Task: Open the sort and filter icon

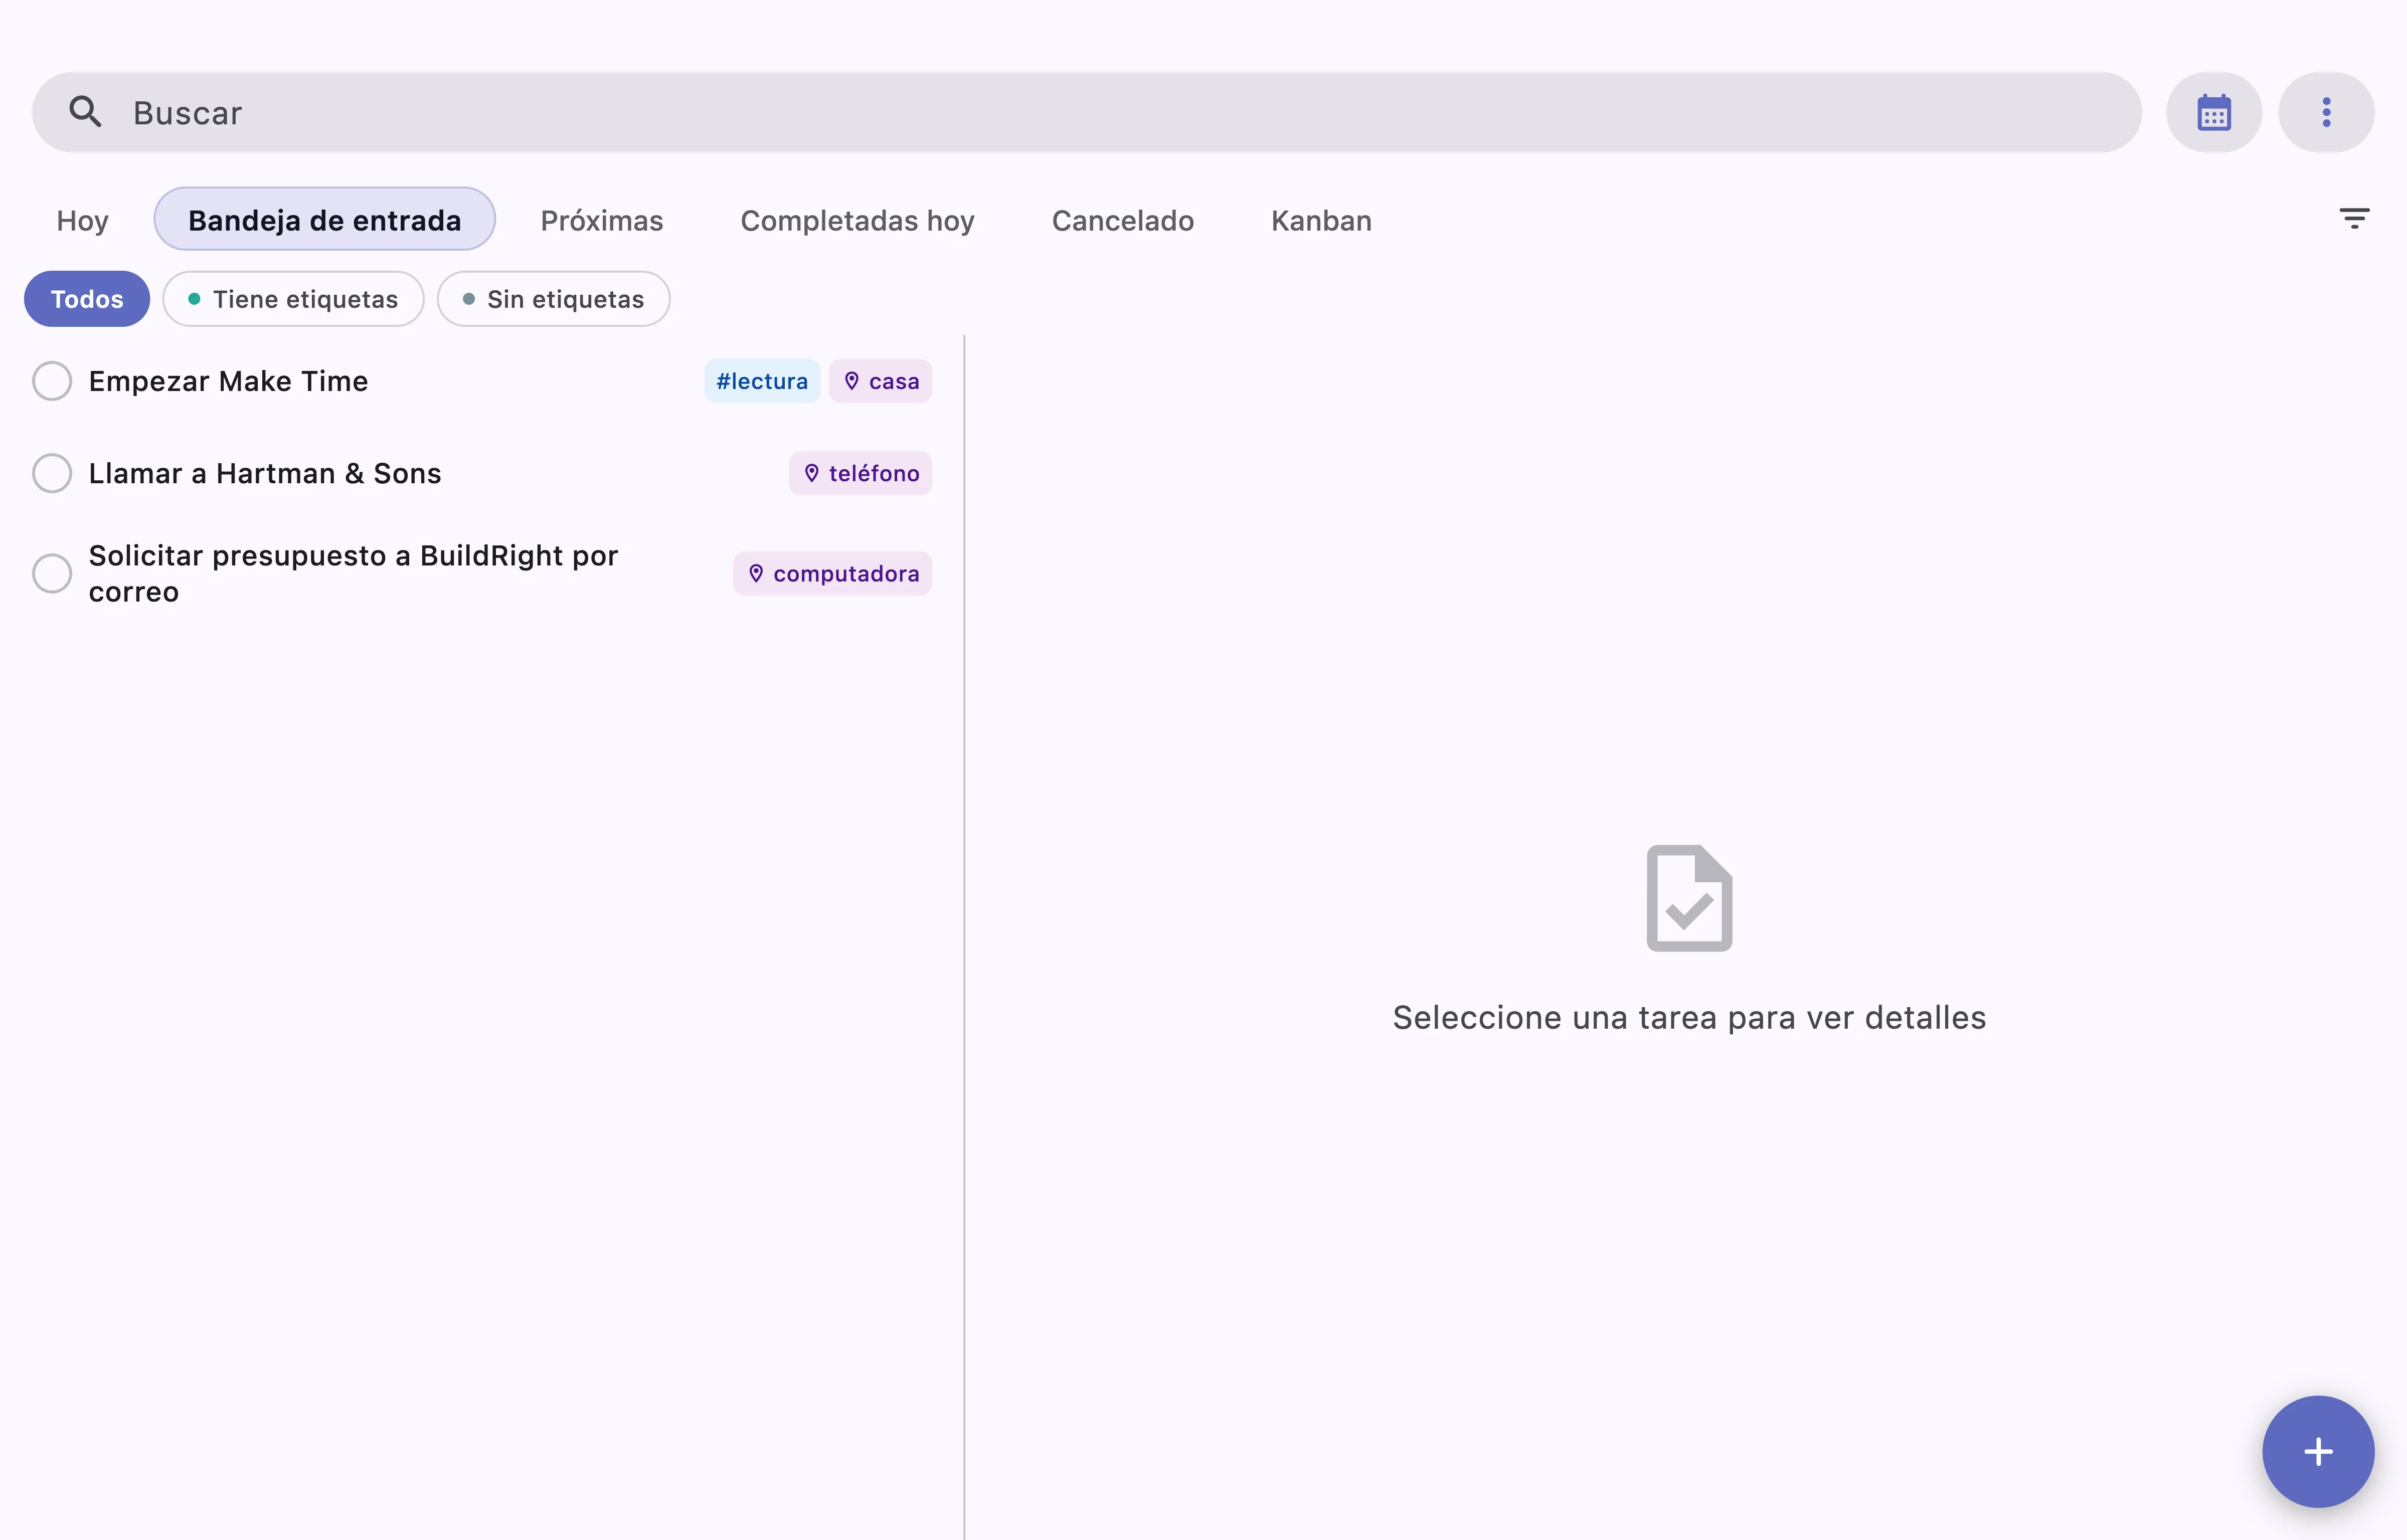Action: point(2354,218)
